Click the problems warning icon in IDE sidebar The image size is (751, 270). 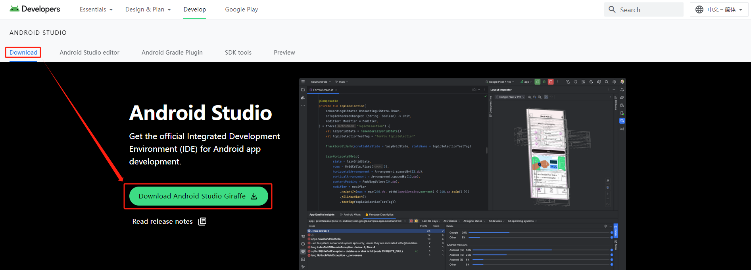point(303,244)
